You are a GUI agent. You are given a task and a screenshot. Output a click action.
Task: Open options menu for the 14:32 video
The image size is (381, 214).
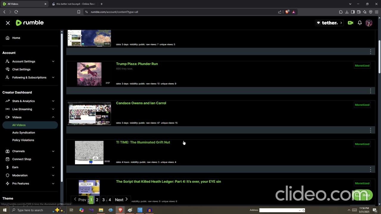click(371, 51)
